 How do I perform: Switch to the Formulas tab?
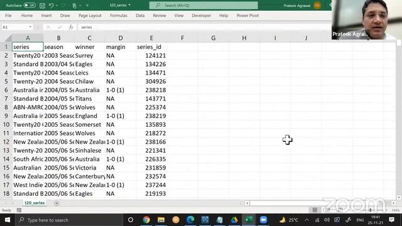[x=119, y=15]
